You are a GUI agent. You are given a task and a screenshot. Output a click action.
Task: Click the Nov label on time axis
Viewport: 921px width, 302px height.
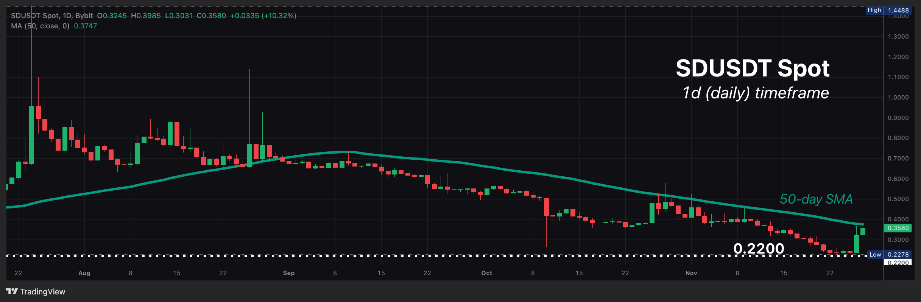click(x=691, y=273)
